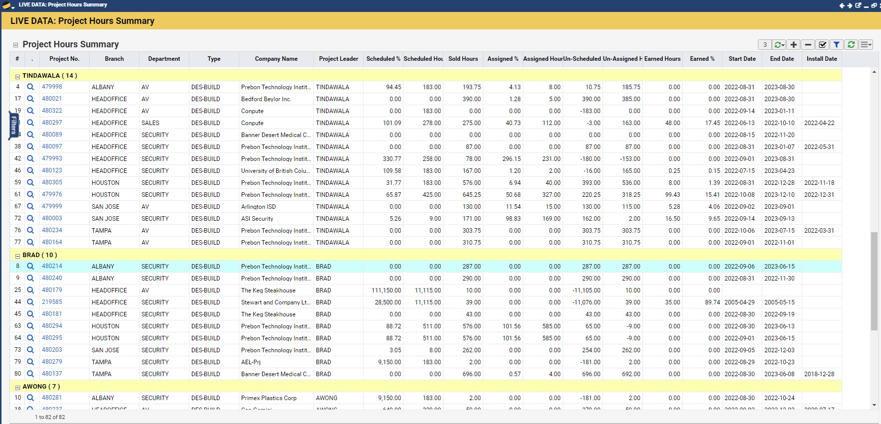Sort by Start Date column header
This screenshot has height=424, width=881.
pyautogui.click(x=742, y=59)
